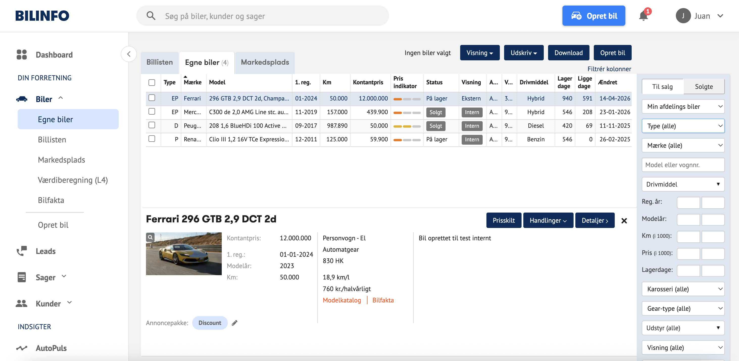Click Juan's user avatar
739x361 pixels.
click(683, 16)
